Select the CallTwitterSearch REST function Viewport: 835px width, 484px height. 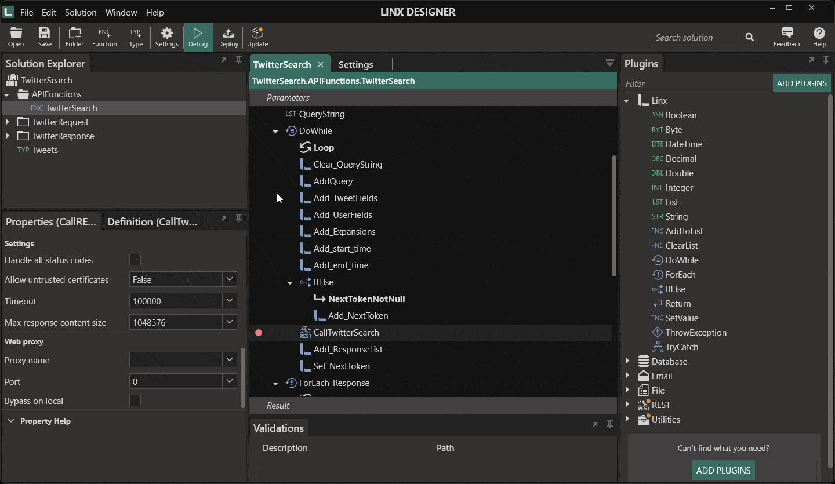[346, 333]
